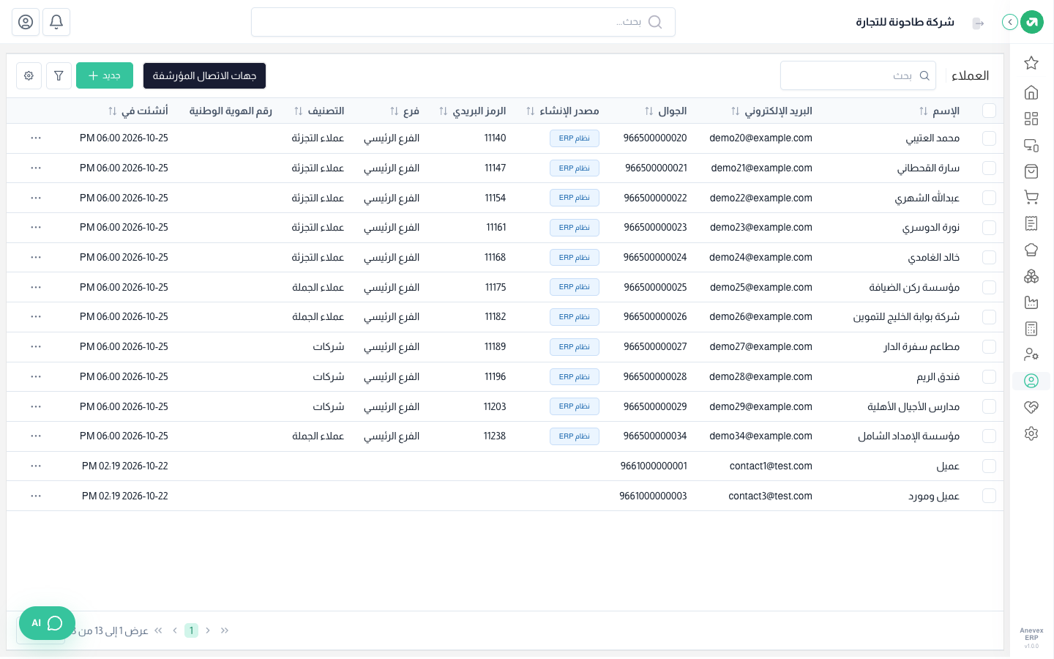Open the stacked boxes inventory icon
1054x659 pixels.
tap(1031, 276)
